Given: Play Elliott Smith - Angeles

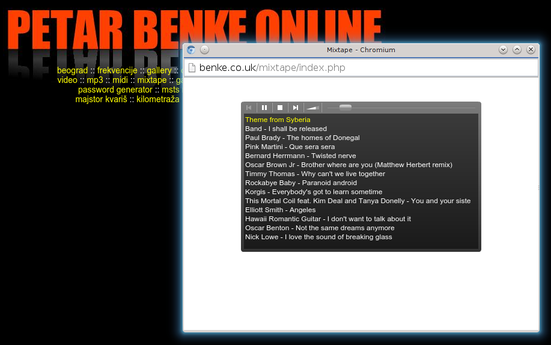Looking at the screenshot, I should pyautogui.click(x=280, y=210).
